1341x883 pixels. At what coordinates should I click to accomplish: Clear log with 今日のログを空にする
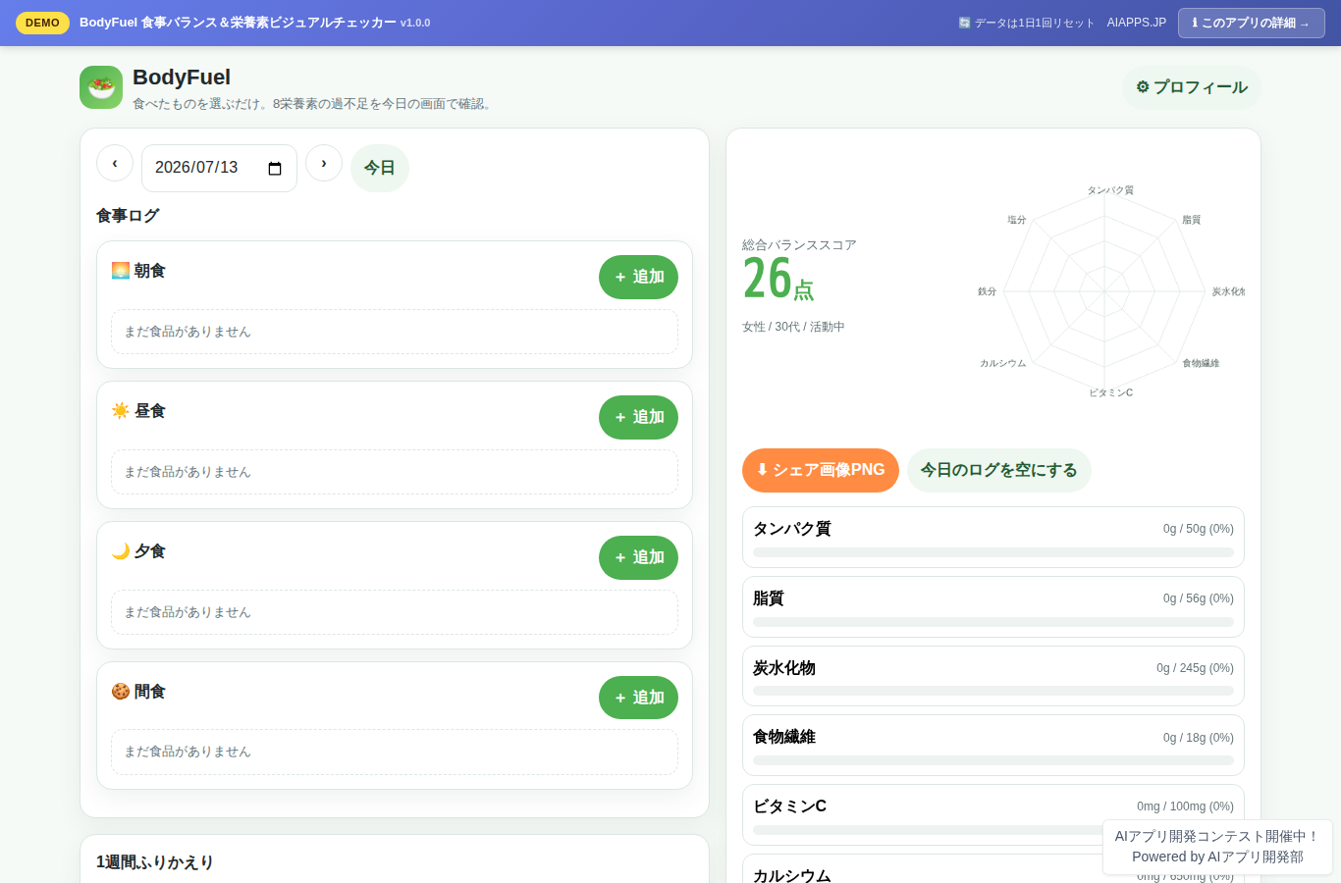pyautogui.click(x=999, y=470)
